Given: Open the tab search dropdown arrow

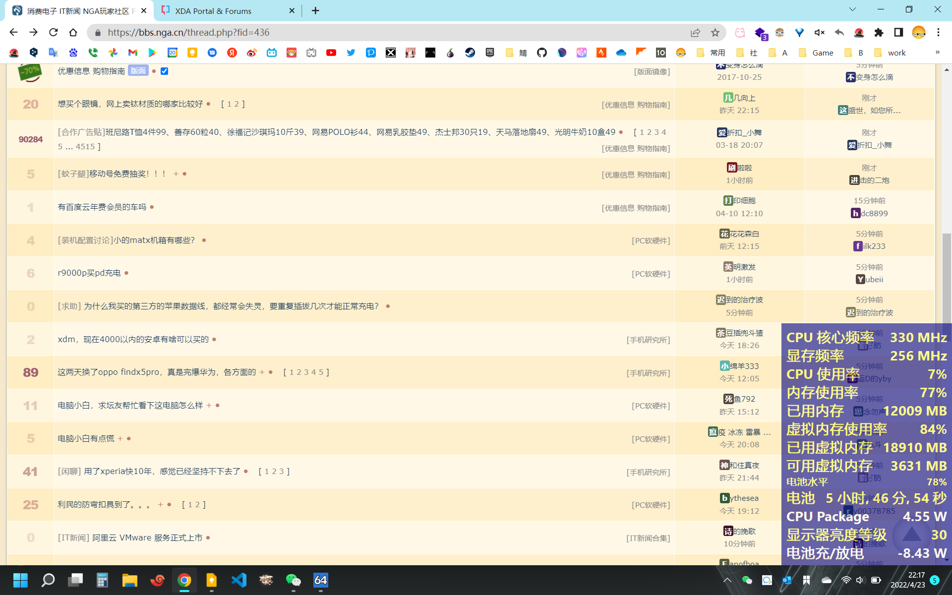Looking at the screenshot, I should (852, 9).
